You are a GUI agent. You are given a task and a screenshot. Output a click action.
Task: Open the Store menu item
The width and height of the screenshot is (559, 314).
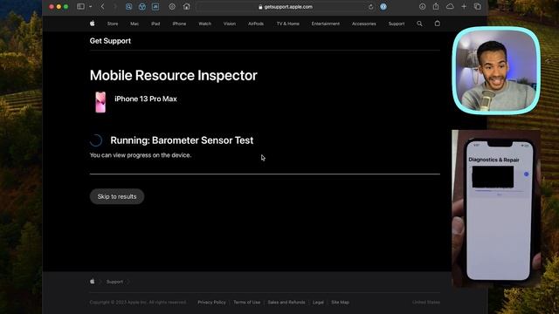pyautogui.click(x=113, y=24)
